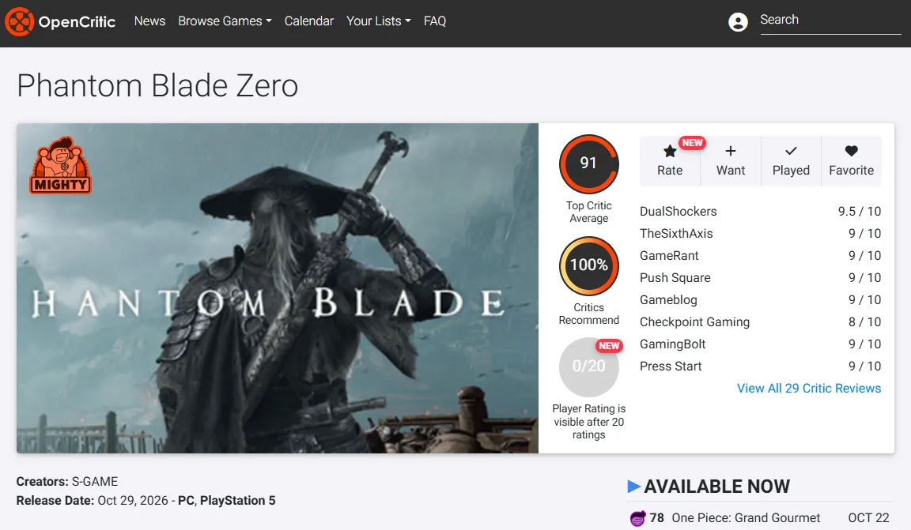The image size is (911, 530).
Task: Open the Gameblog review
Action: 668,299
